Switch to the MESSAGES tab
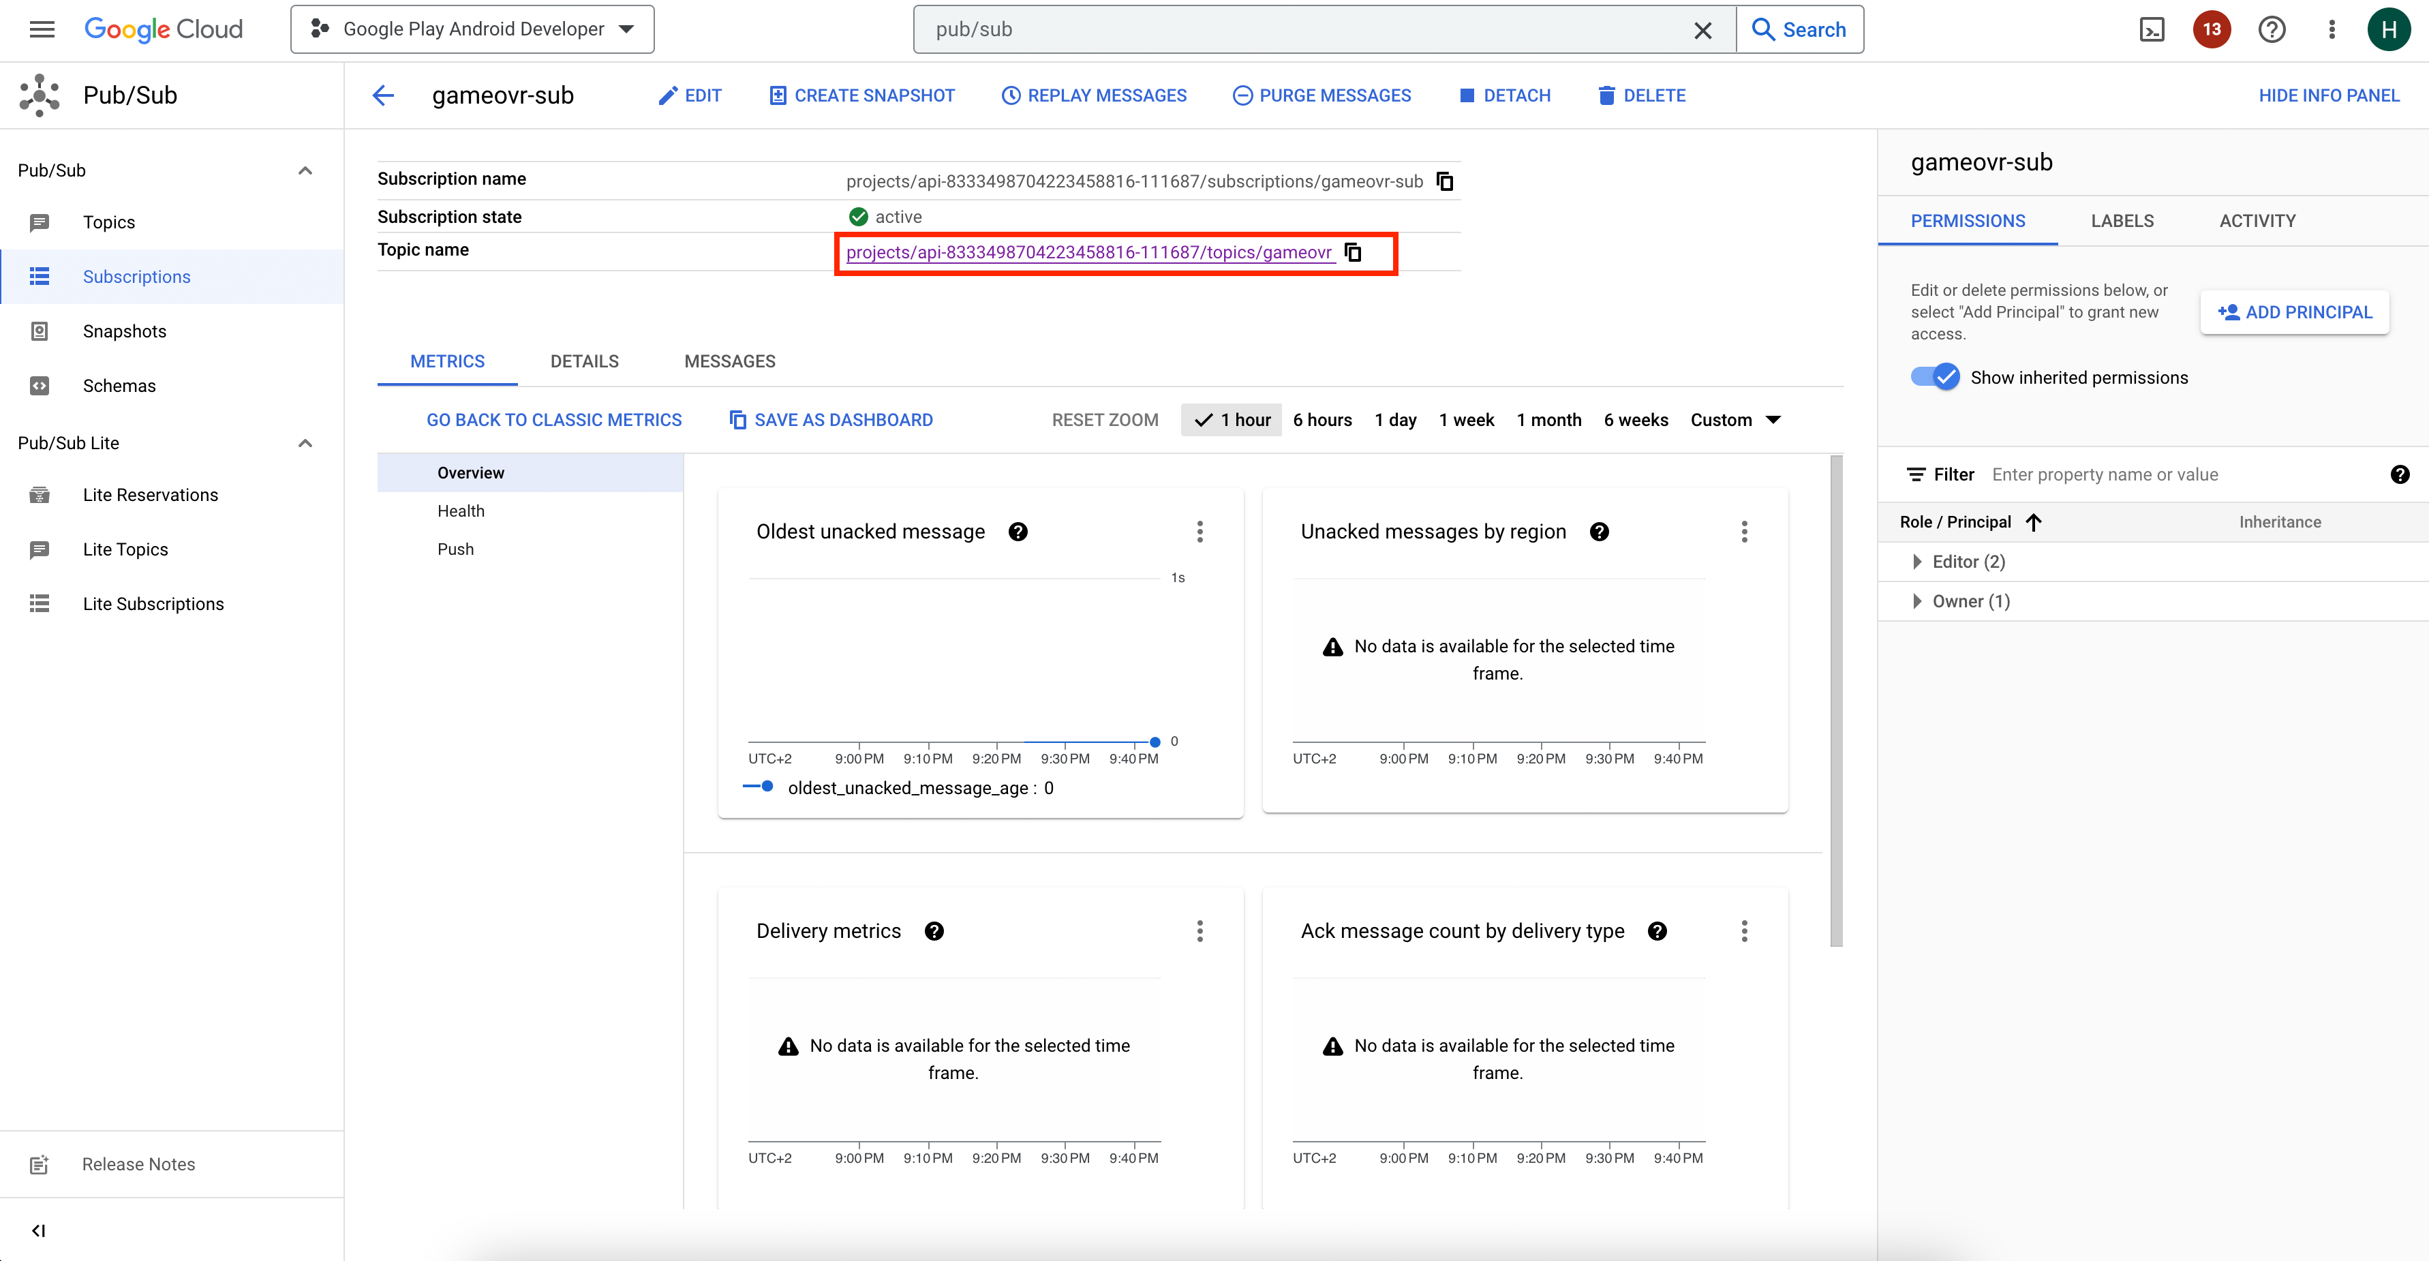This screenshot has width=2429, height=1261. tap(730, 362)
